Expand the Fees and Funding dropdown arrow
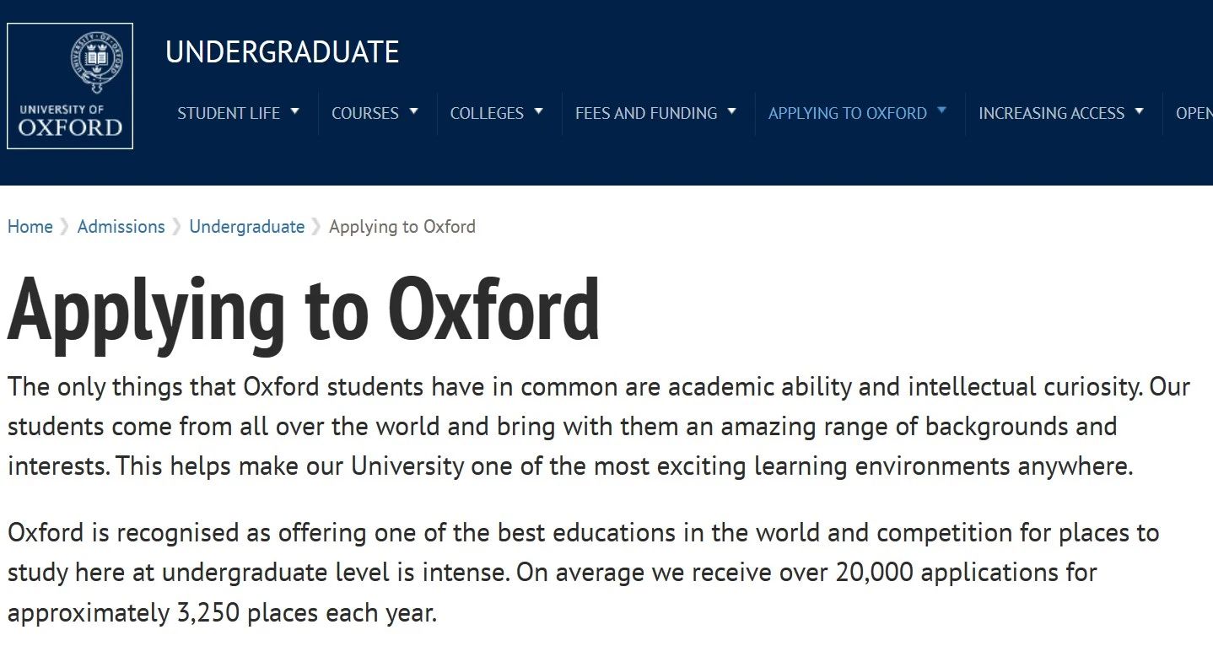Viewport: 1213px width, 646px height. click(x=732, y=110)
